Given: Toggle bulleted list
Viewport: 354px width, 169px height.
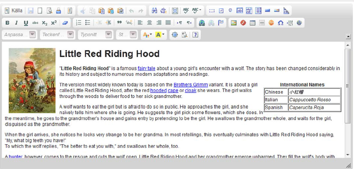Looking at the screenshot, I should pyautogui.click(x=88, y=23).
